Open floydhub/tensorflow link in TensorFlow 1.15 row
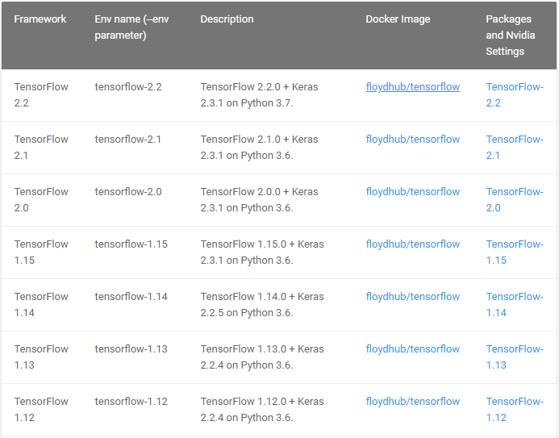 (412, 244)
